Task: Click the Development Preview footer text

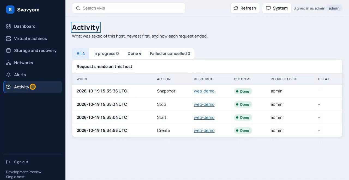Action: pyautogui.click(x=24, y=172)
